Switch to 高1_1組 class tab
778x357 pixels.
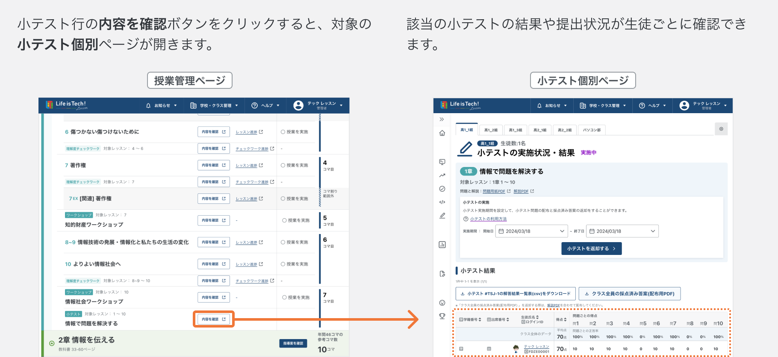467,130
